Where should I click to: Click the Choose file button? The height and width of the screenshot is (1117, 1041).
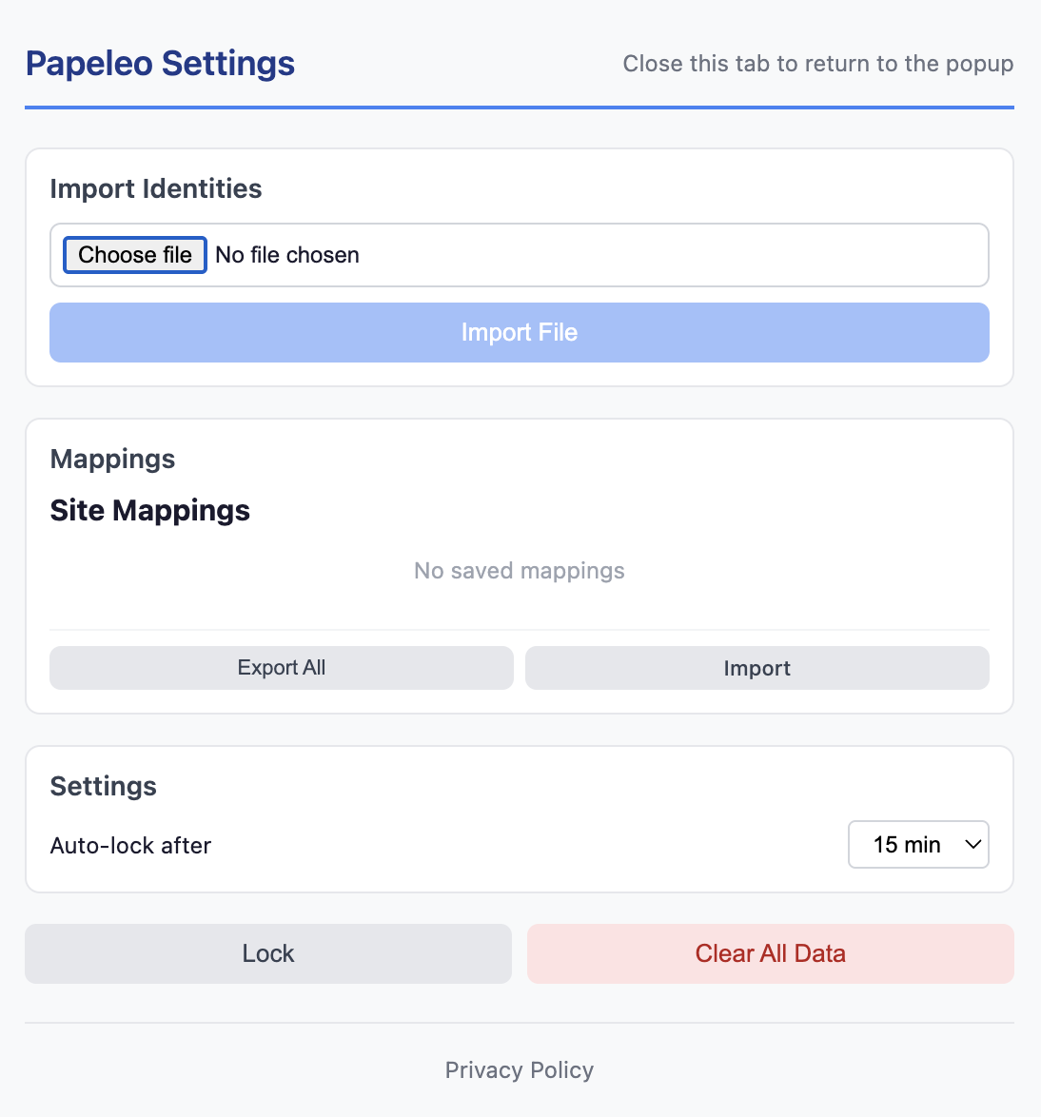tap(135, 255)
